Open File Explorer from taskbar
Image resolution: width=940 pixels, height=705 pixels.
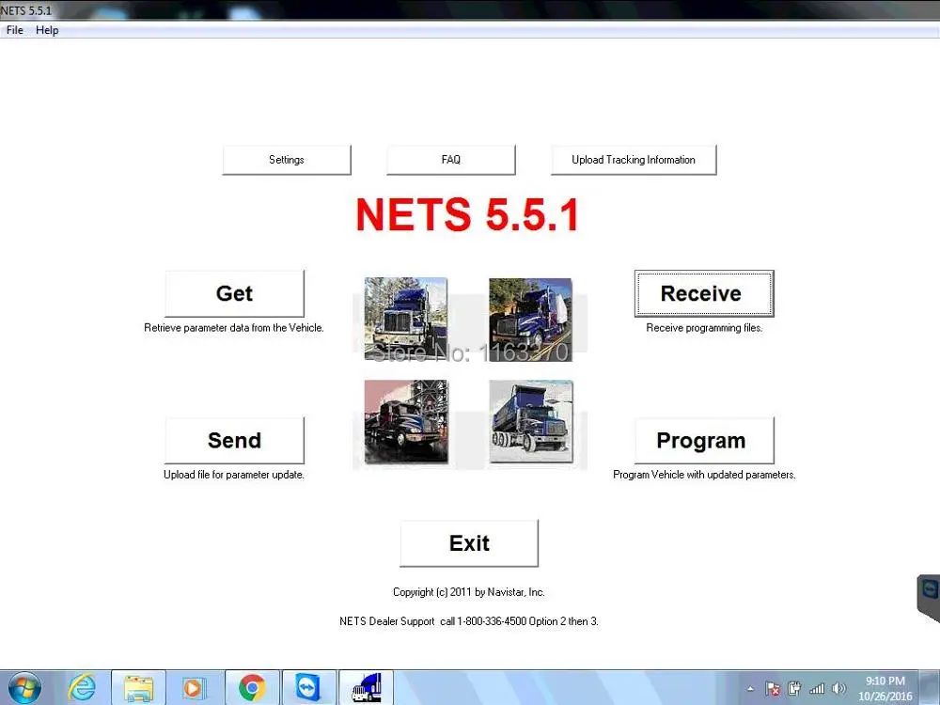tap(138, 688)
